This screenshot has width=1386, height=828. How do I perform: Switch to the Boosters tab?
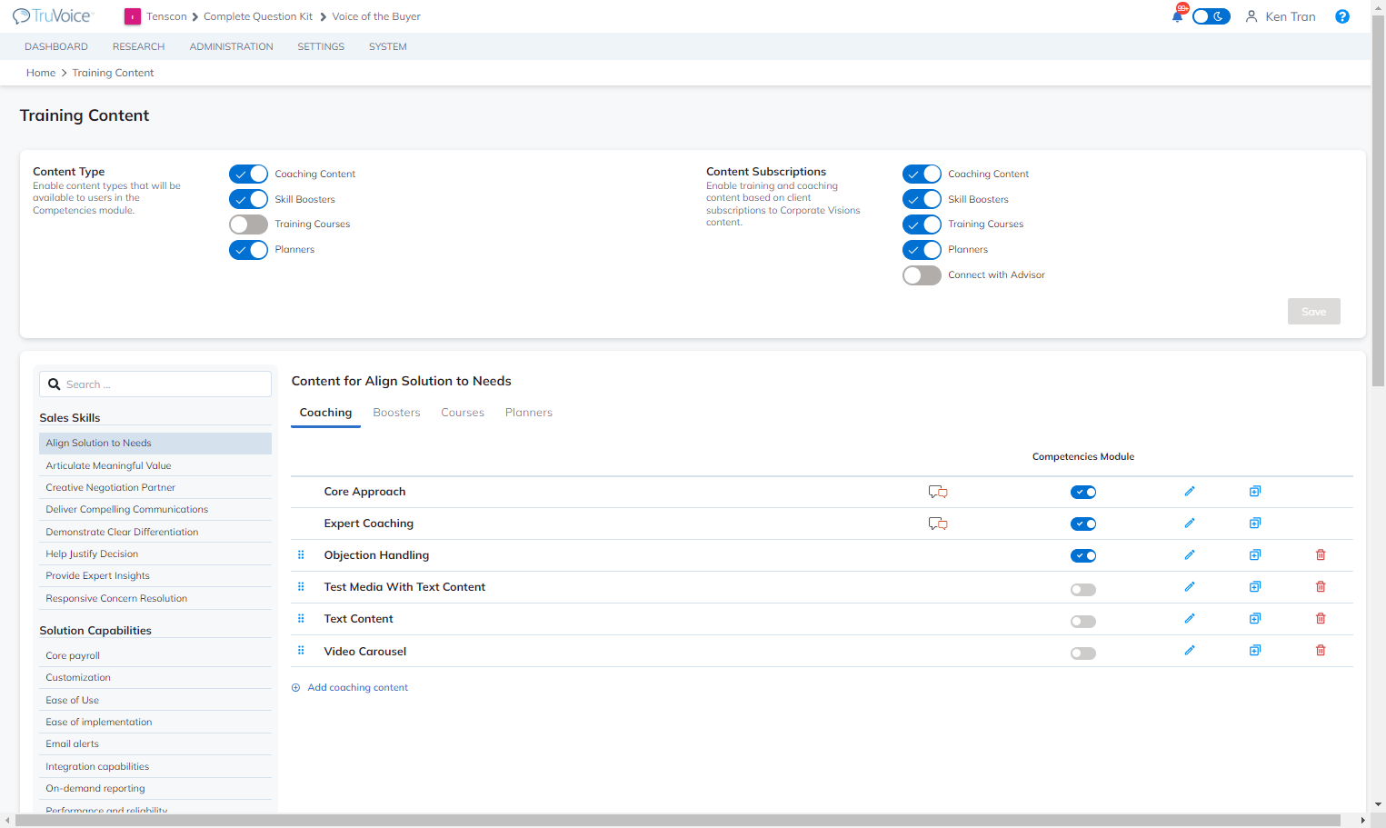(396, 413)
